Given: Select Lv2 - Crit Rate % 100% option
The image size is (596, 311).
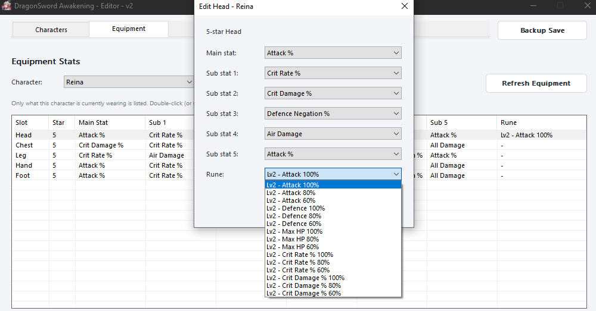Looking at the screenshot, I should (333, 255).
